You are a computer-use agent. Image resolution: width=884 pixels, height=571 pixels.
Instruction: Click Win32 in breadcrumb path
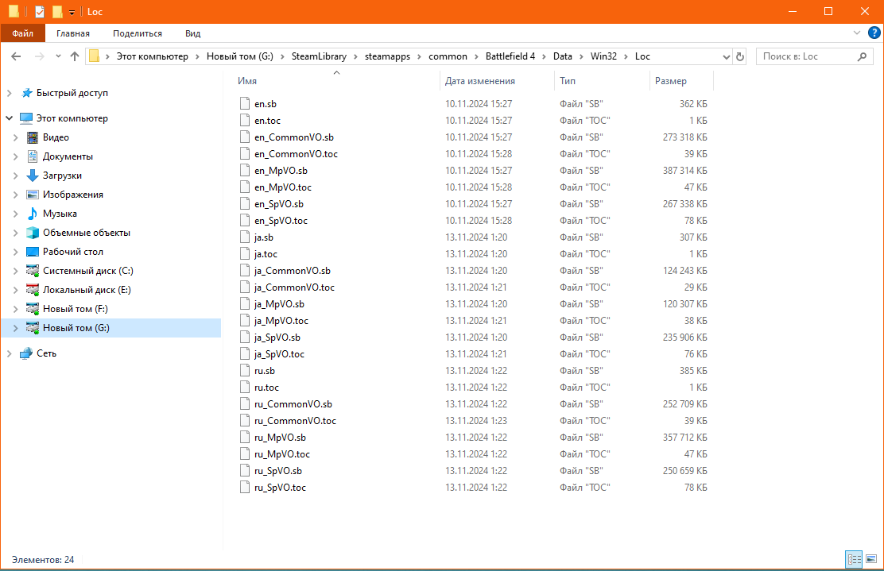coord(603,56)
